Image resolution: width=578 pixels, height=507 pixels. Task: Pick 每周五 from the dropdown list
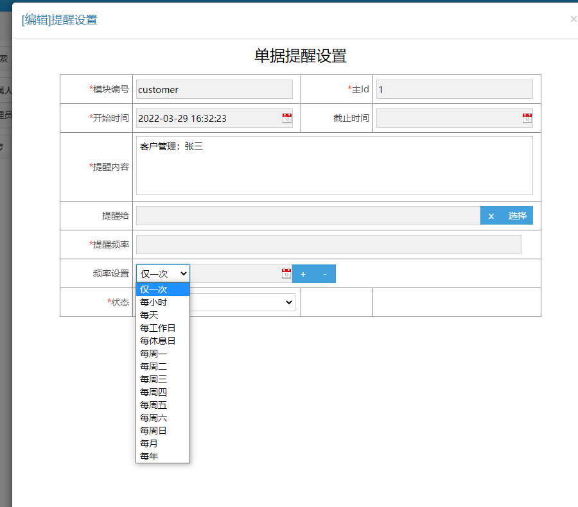(163, 406)
